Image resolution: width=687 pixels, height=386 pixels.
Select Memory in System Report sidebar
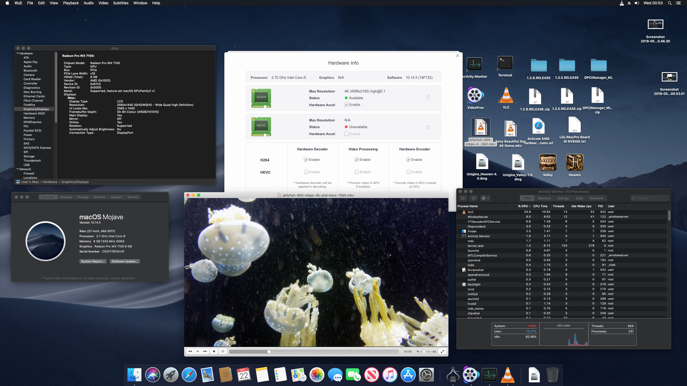click(x=29, y=118)
